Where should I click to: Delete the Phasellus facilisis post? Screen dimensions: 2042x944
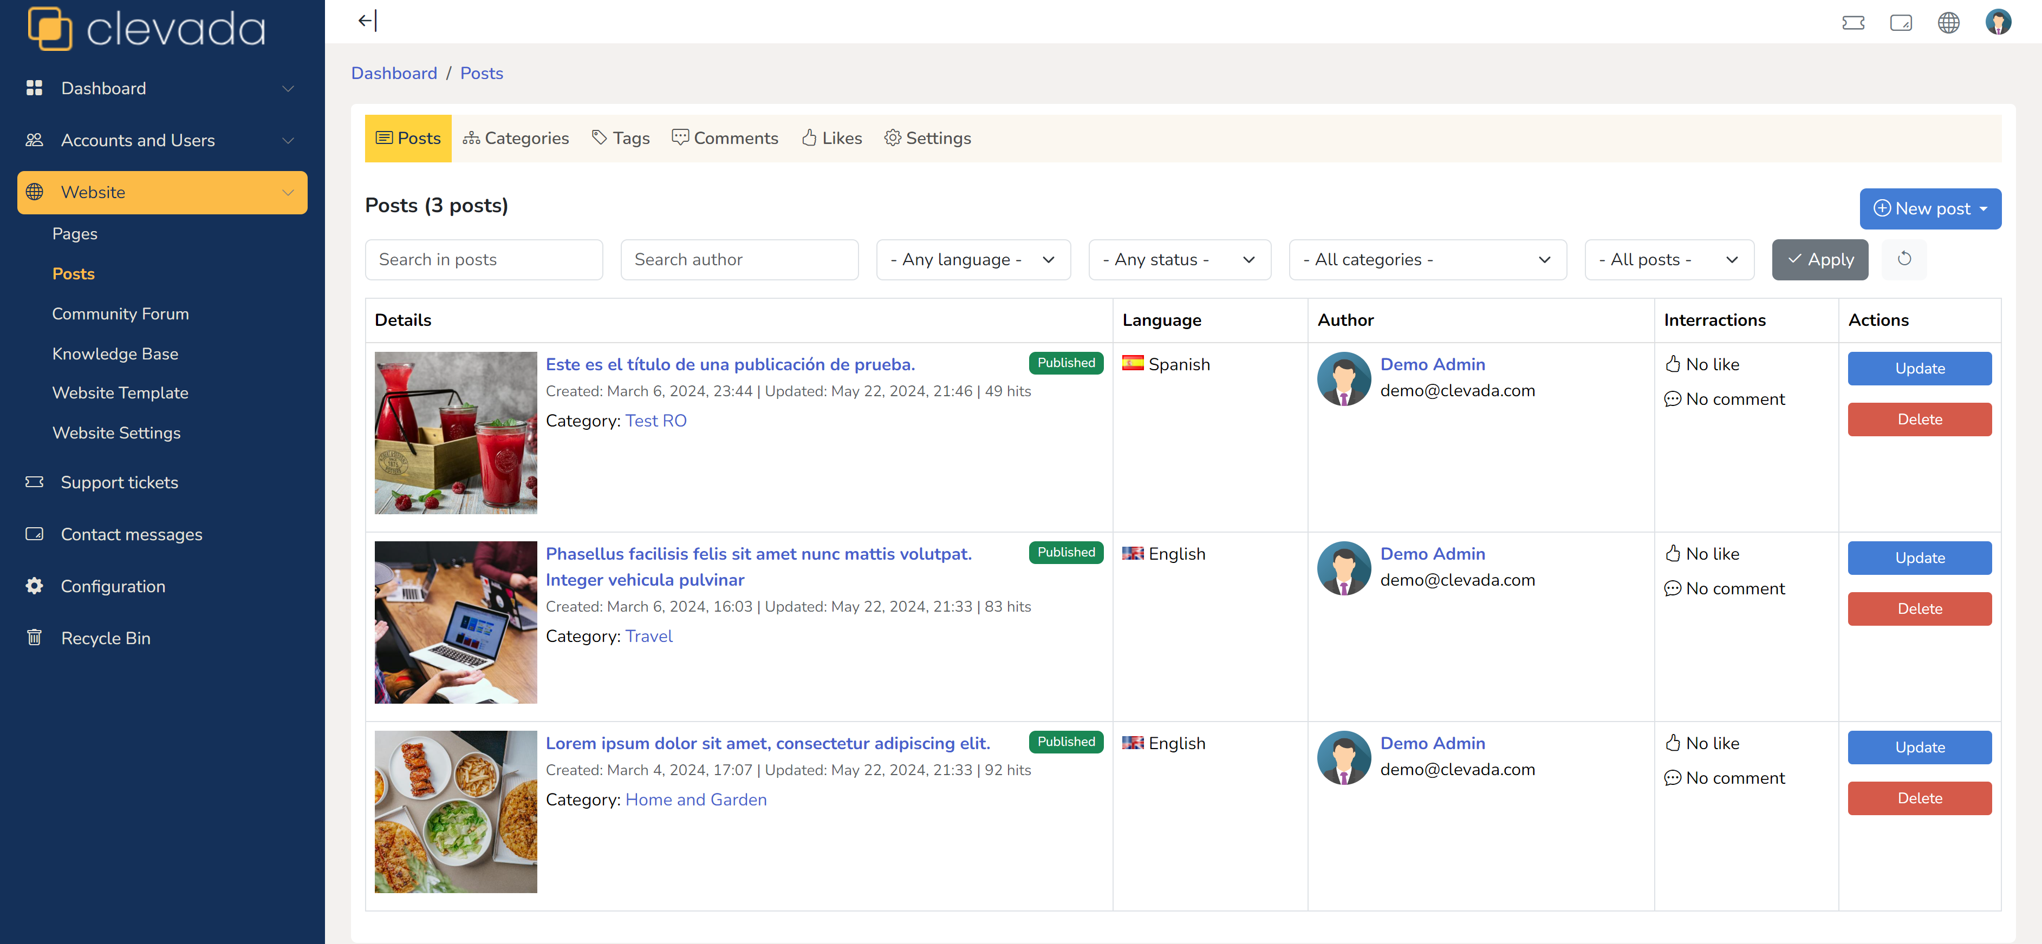tap(1919, 608)
